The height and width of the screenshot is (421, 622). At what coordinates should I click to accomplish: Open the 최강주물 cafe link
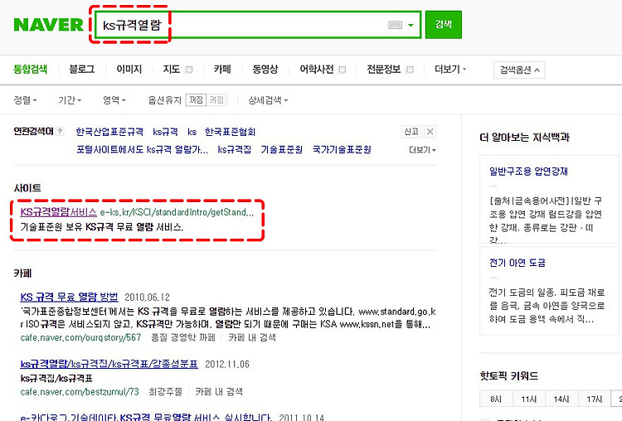click(165, 392)
